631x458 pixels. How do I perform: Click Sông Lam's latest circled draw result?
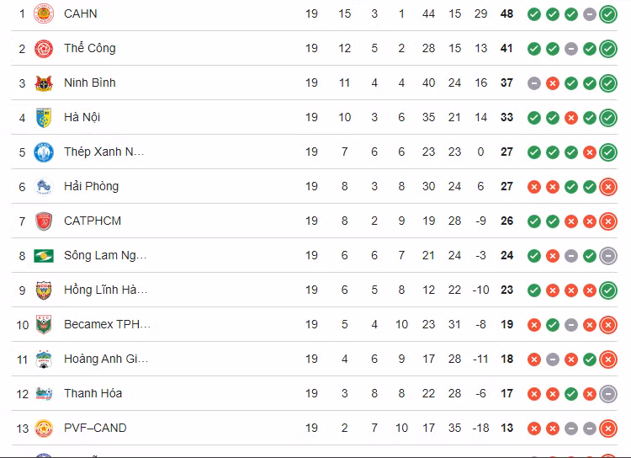pyautogui.click(x=608, y=255)
